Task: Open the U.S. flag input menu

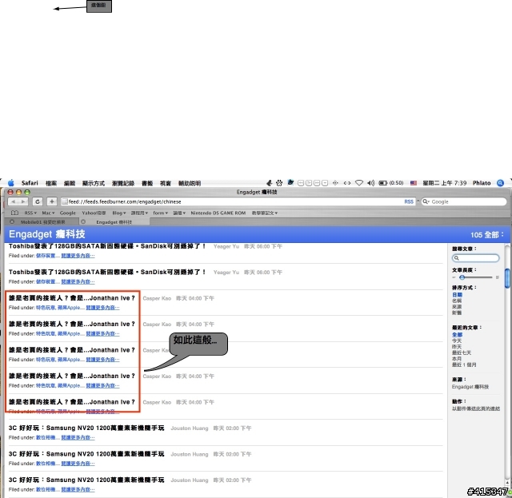Action: click(x=414, y=183)
